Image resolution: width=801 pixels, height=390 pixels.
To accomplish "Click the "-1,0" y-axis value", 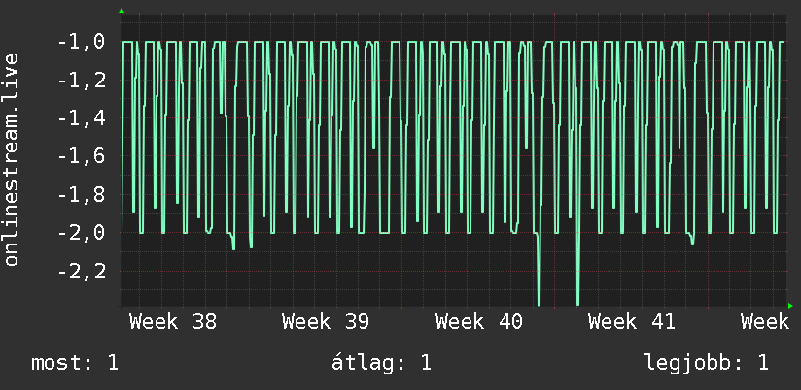I will (x=82, y=42).
